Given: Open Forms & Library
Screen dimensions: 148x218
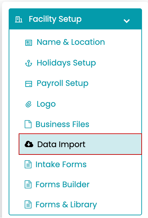Looking at the screenshot, I should pos(66,205).
